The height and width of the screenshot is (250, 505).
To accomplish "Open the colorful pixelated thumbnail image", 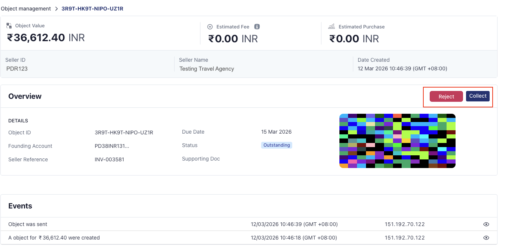I will (397, 141).
